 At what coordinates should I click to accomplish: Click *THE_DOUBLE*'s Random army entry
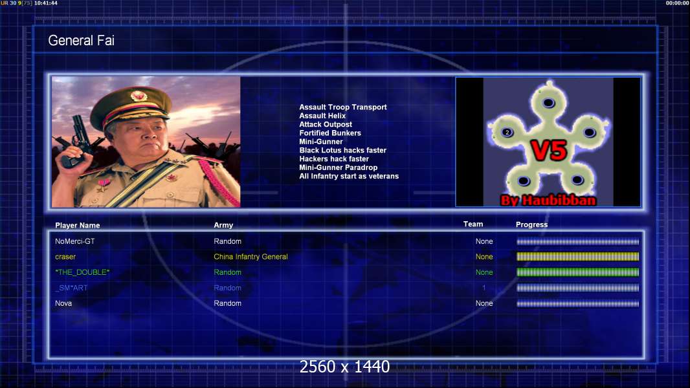(227, 272)
